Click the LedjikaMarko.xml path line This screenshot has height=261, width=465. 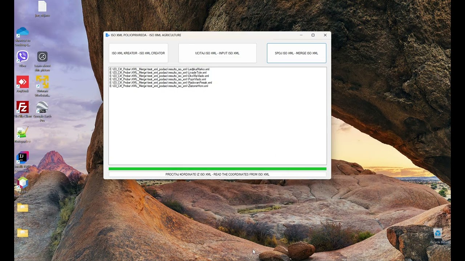tap(159, 69)
